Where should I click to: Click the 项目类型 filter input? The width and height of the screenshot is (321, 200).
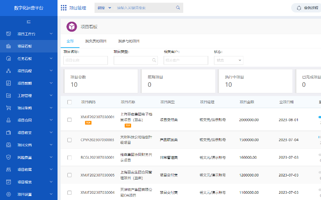pos(136,60)
